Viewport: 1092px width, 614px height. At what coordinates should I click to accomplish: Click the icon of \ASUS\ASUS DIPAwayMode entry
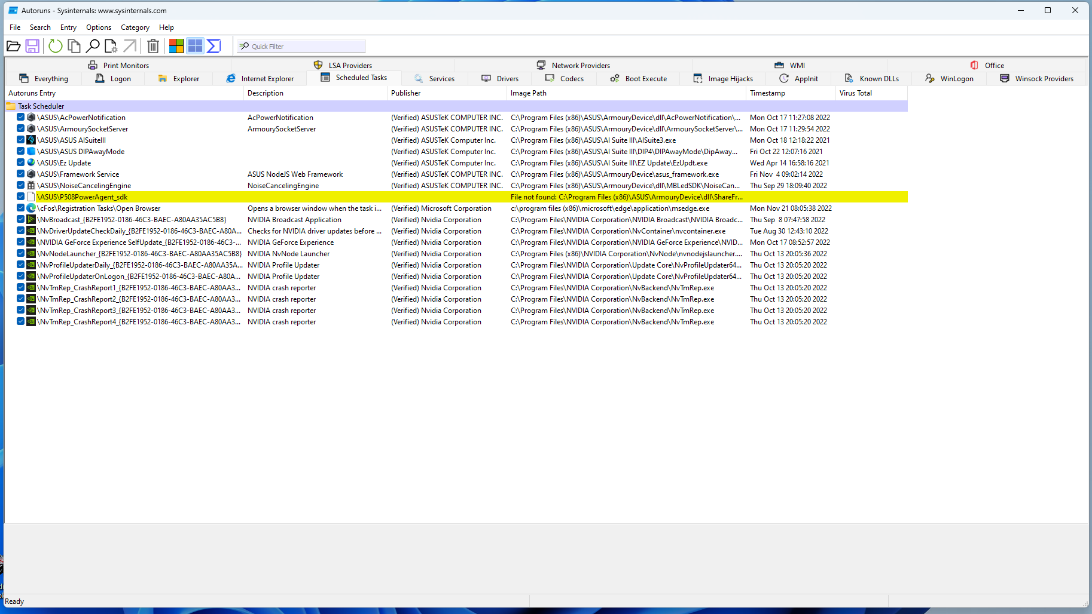(31, 152)
